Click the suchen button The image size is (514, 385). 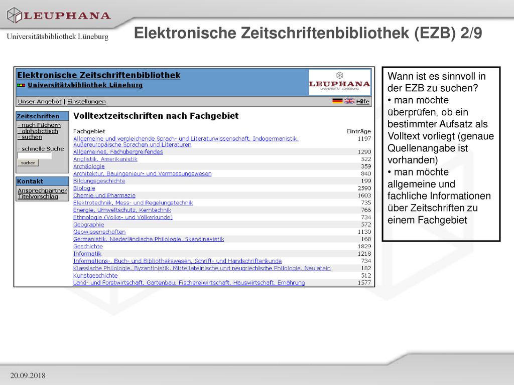[x=28, y=163]
